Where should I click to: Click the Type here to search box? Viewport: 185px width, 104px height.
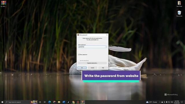point(21,102)
